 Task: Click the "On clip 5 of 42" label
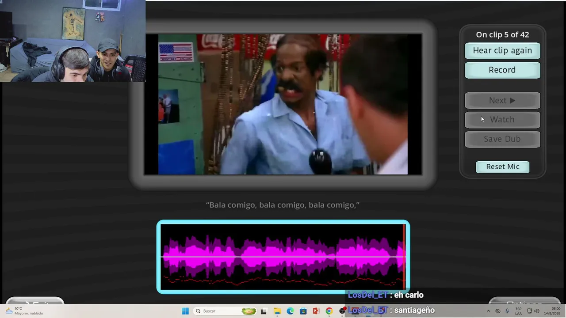pyautogui.click(x=502, y=34)
